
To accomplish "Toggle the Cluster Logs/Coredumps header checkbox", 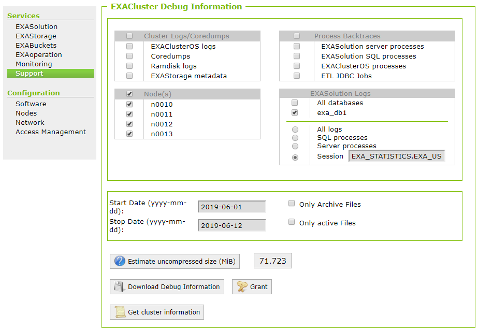I will 129,36.
